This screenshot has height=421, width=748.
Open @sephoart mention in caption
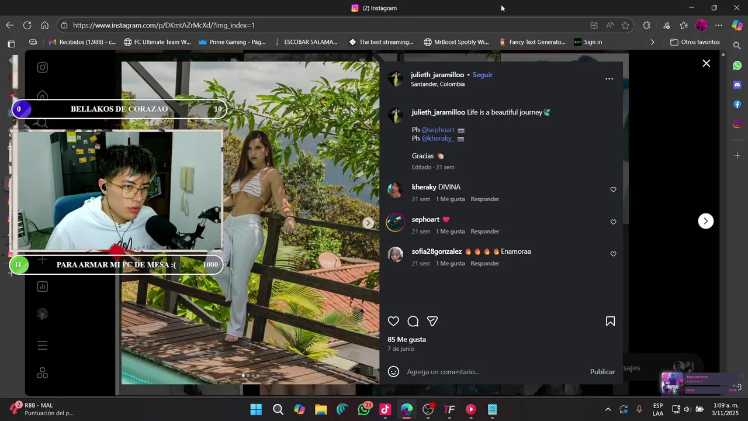point(438,130)
